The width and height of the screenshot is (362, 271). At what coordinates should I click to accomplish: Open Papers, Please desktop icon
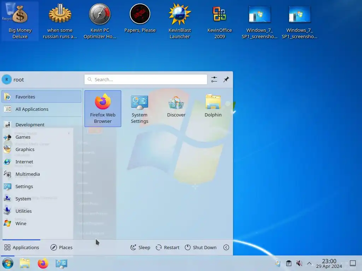140,18
